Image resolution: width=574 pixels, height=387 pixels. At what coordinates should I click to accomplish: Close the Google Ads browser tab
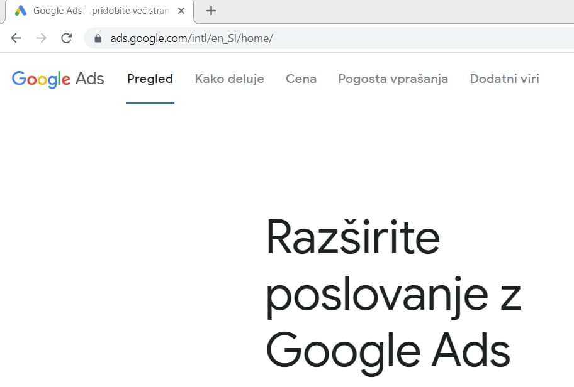(181, 11)
